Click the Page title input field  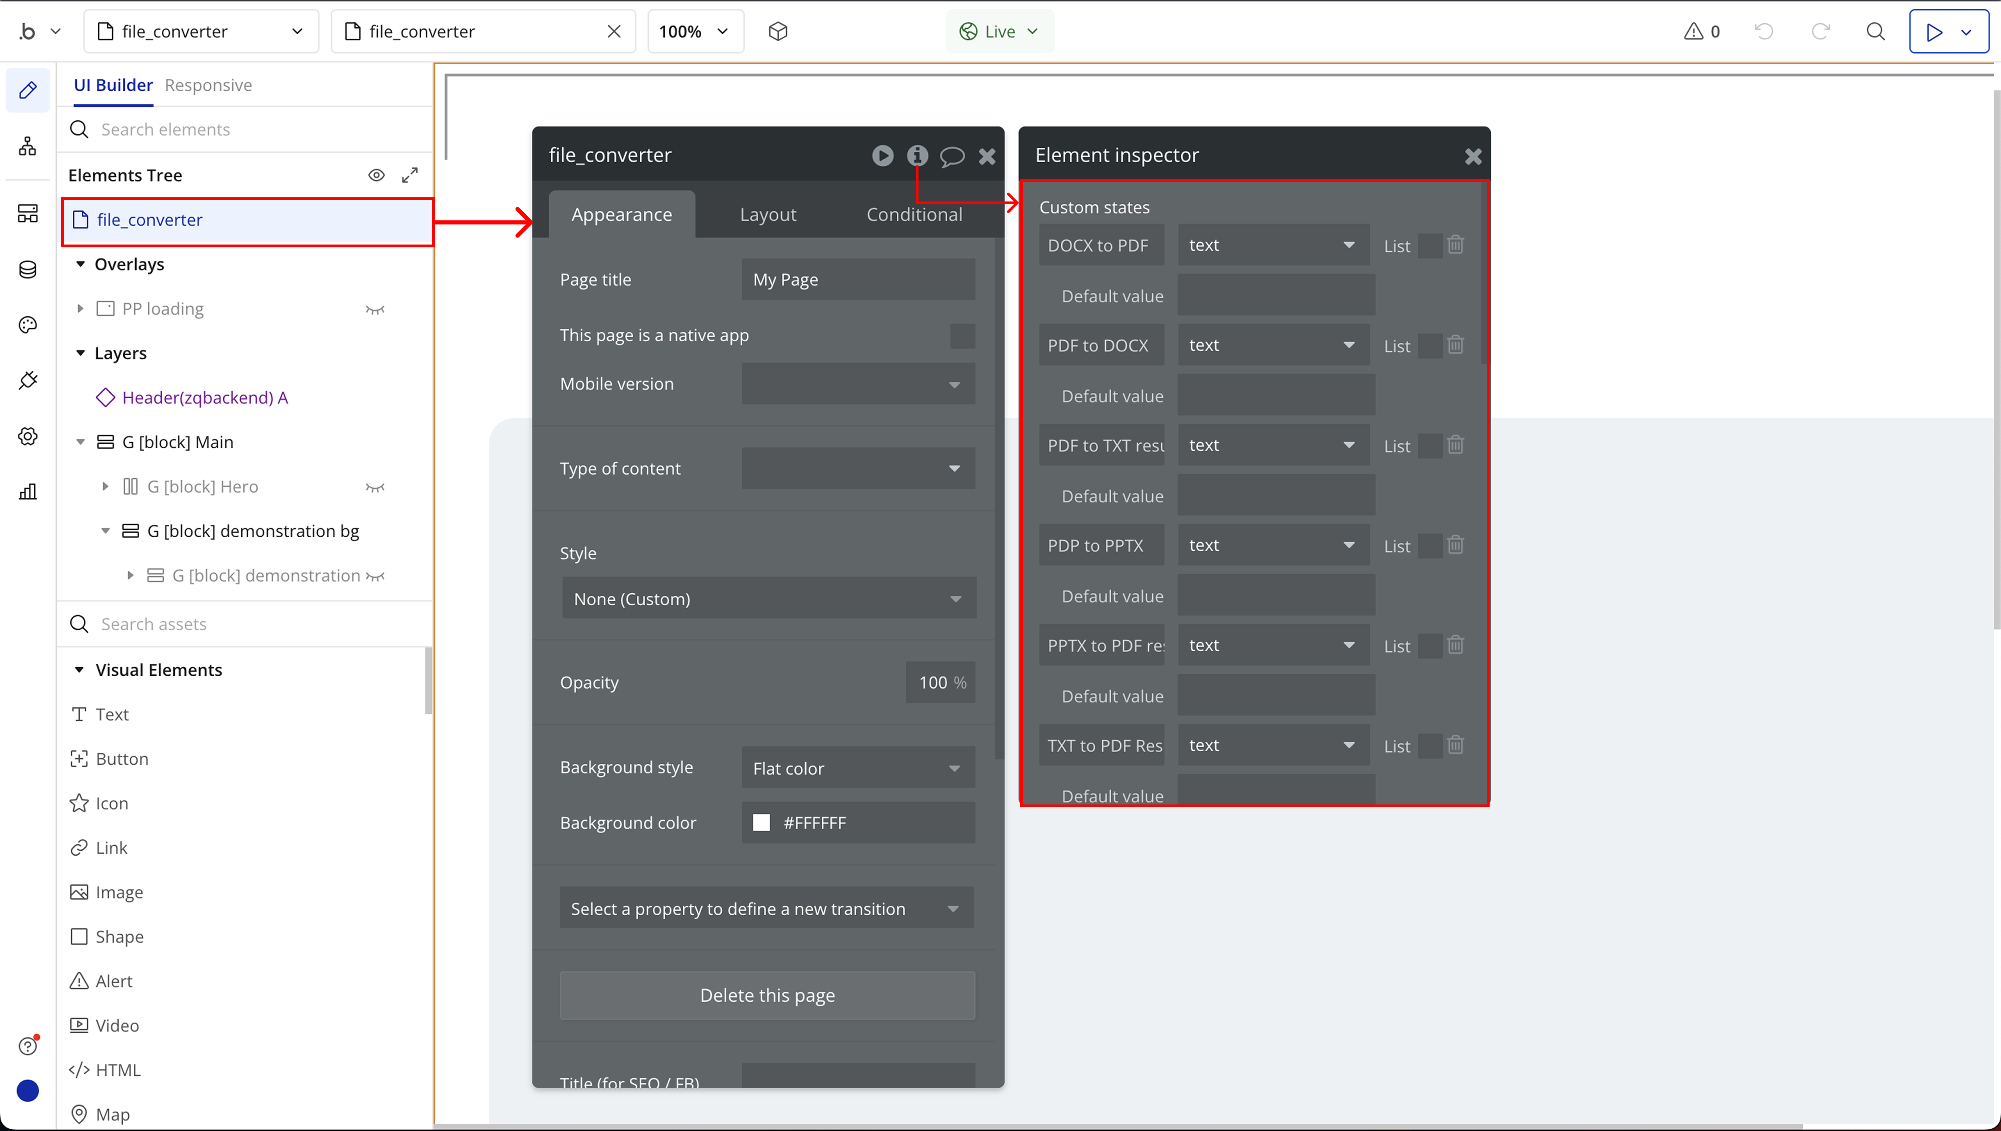[x=857, y=280]
